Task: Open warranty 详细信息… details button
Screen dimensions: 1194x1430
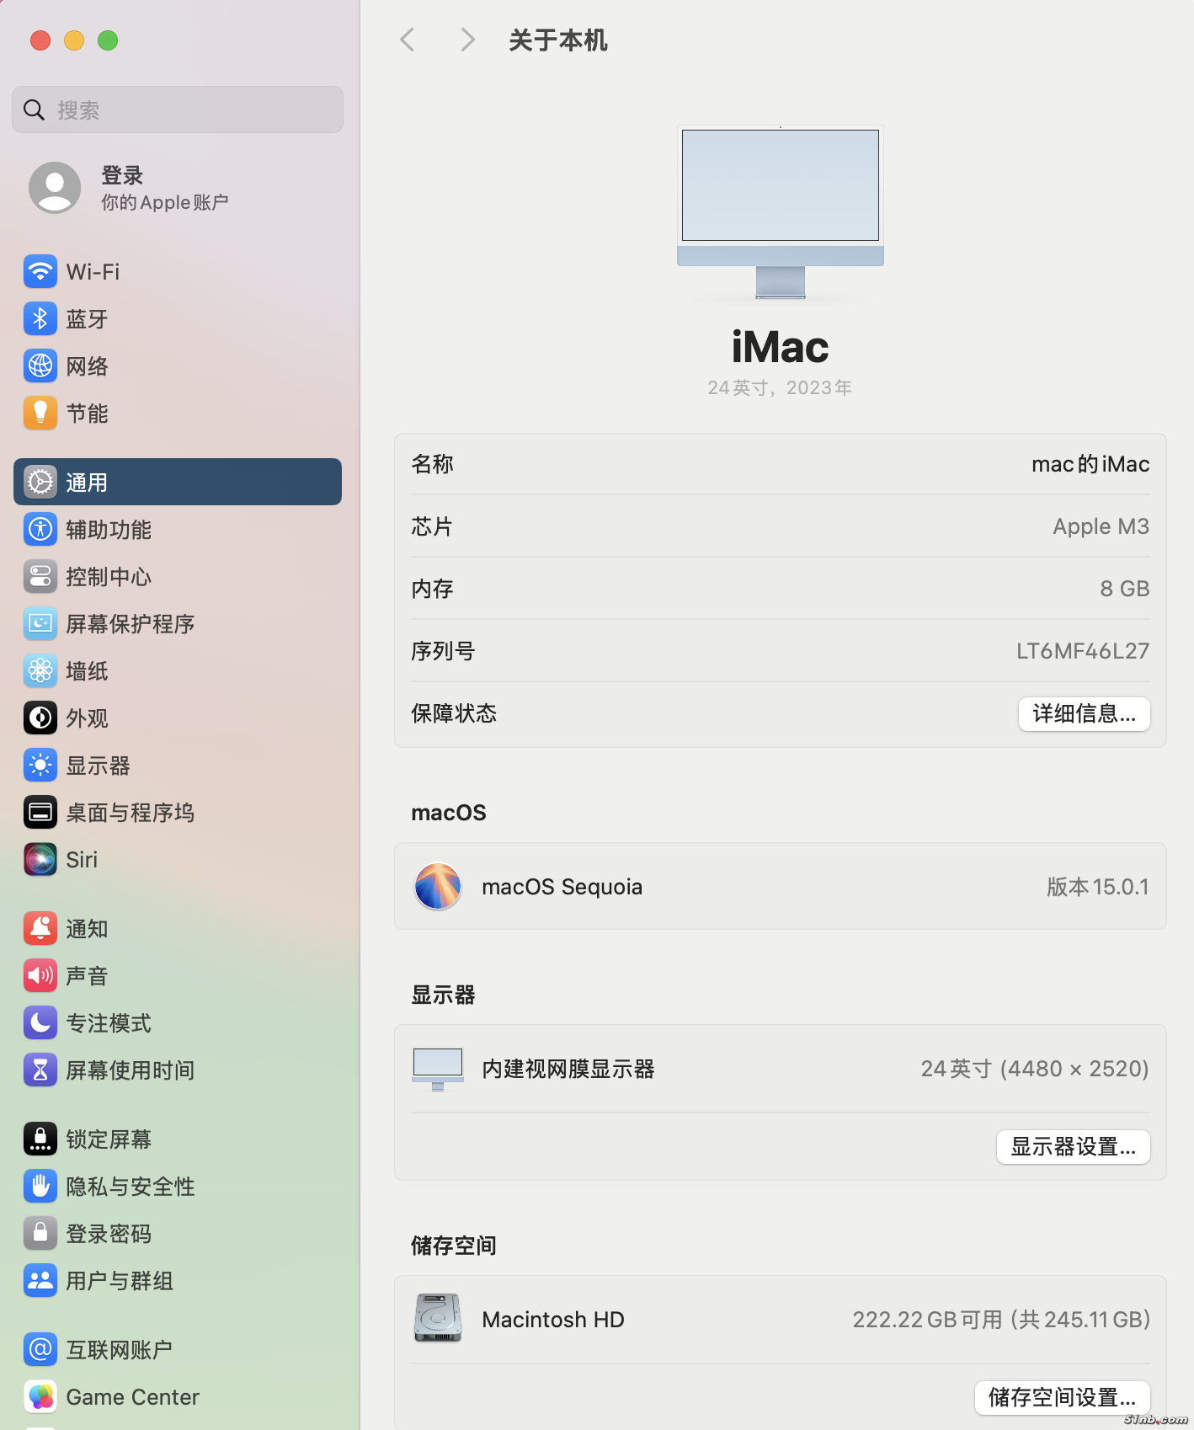Action: [x=1085, y=714]
